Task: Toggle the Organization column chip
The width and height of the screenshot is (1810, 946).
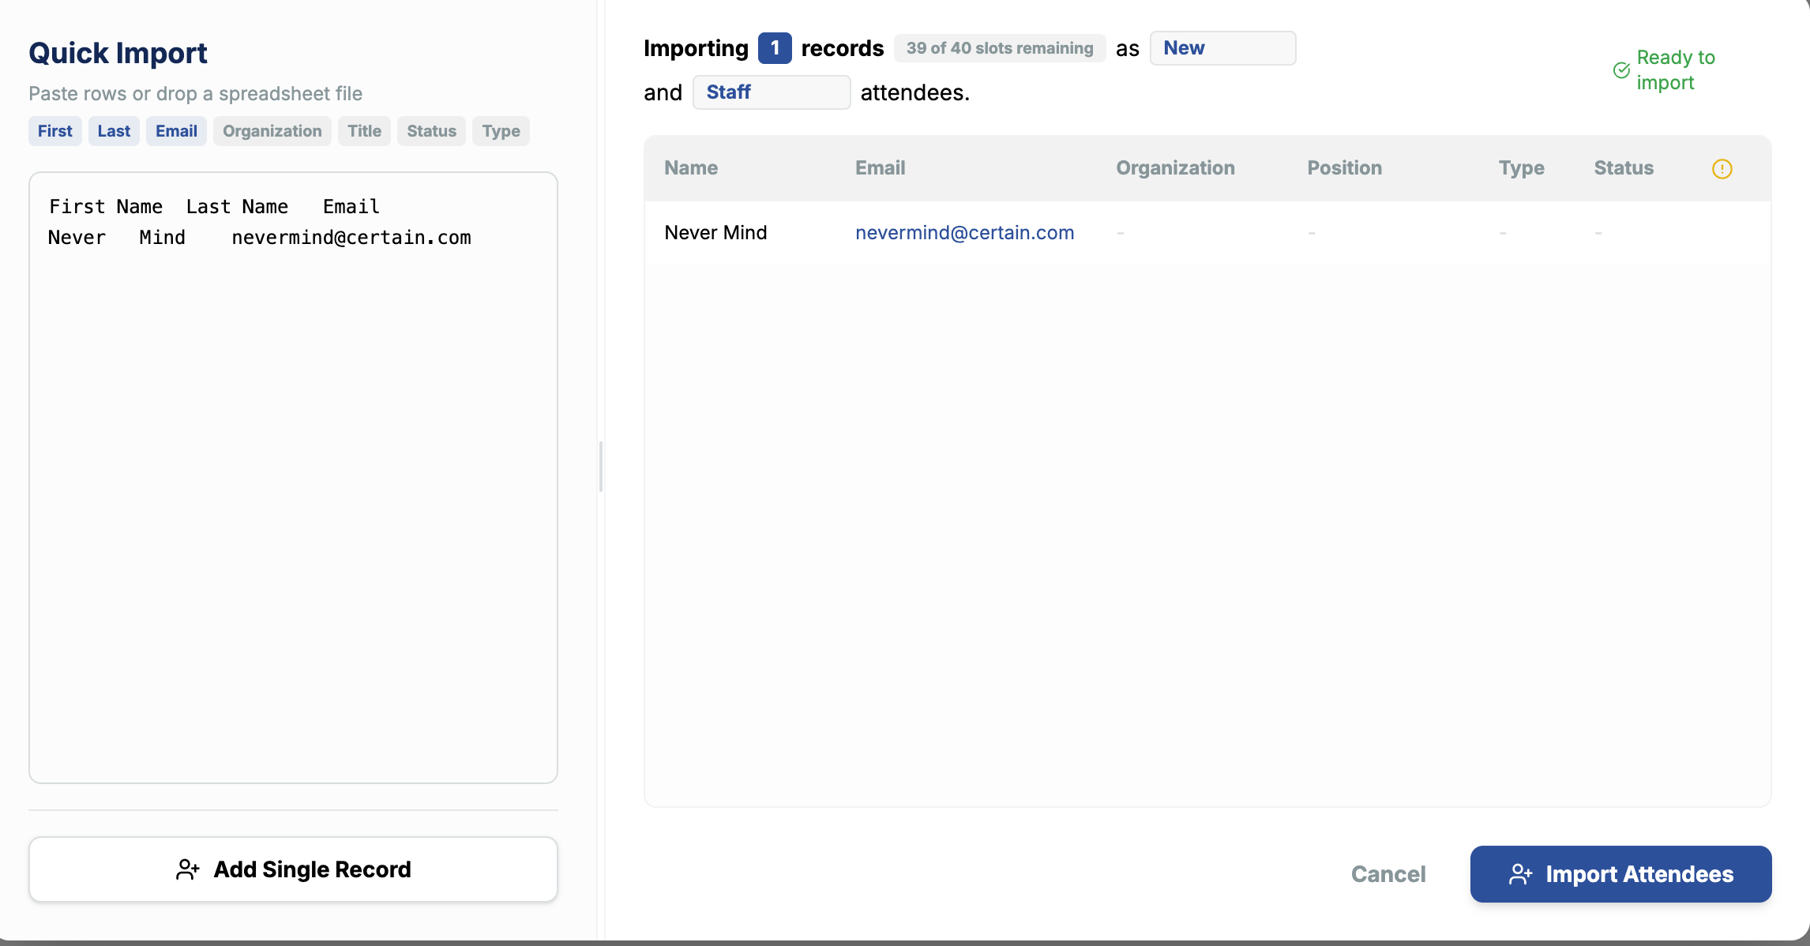Action: (x=272, y=131)
